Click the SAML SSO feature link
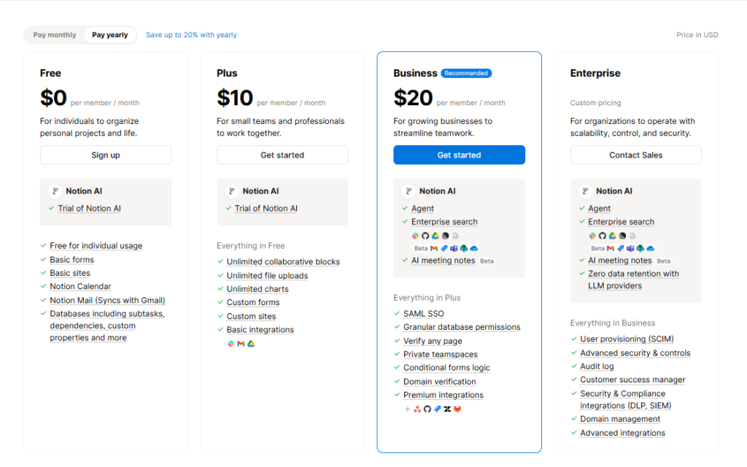The image size is (747, 467). 423,313
